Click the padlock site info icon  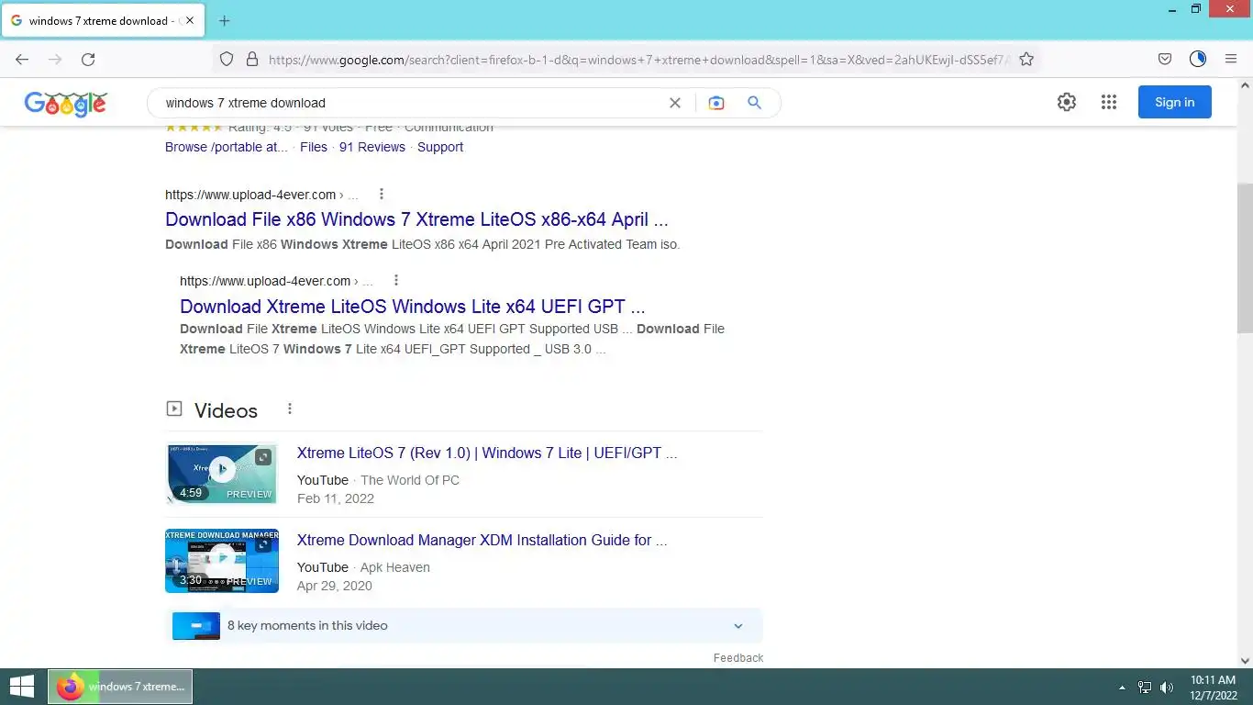coord(252,59)
